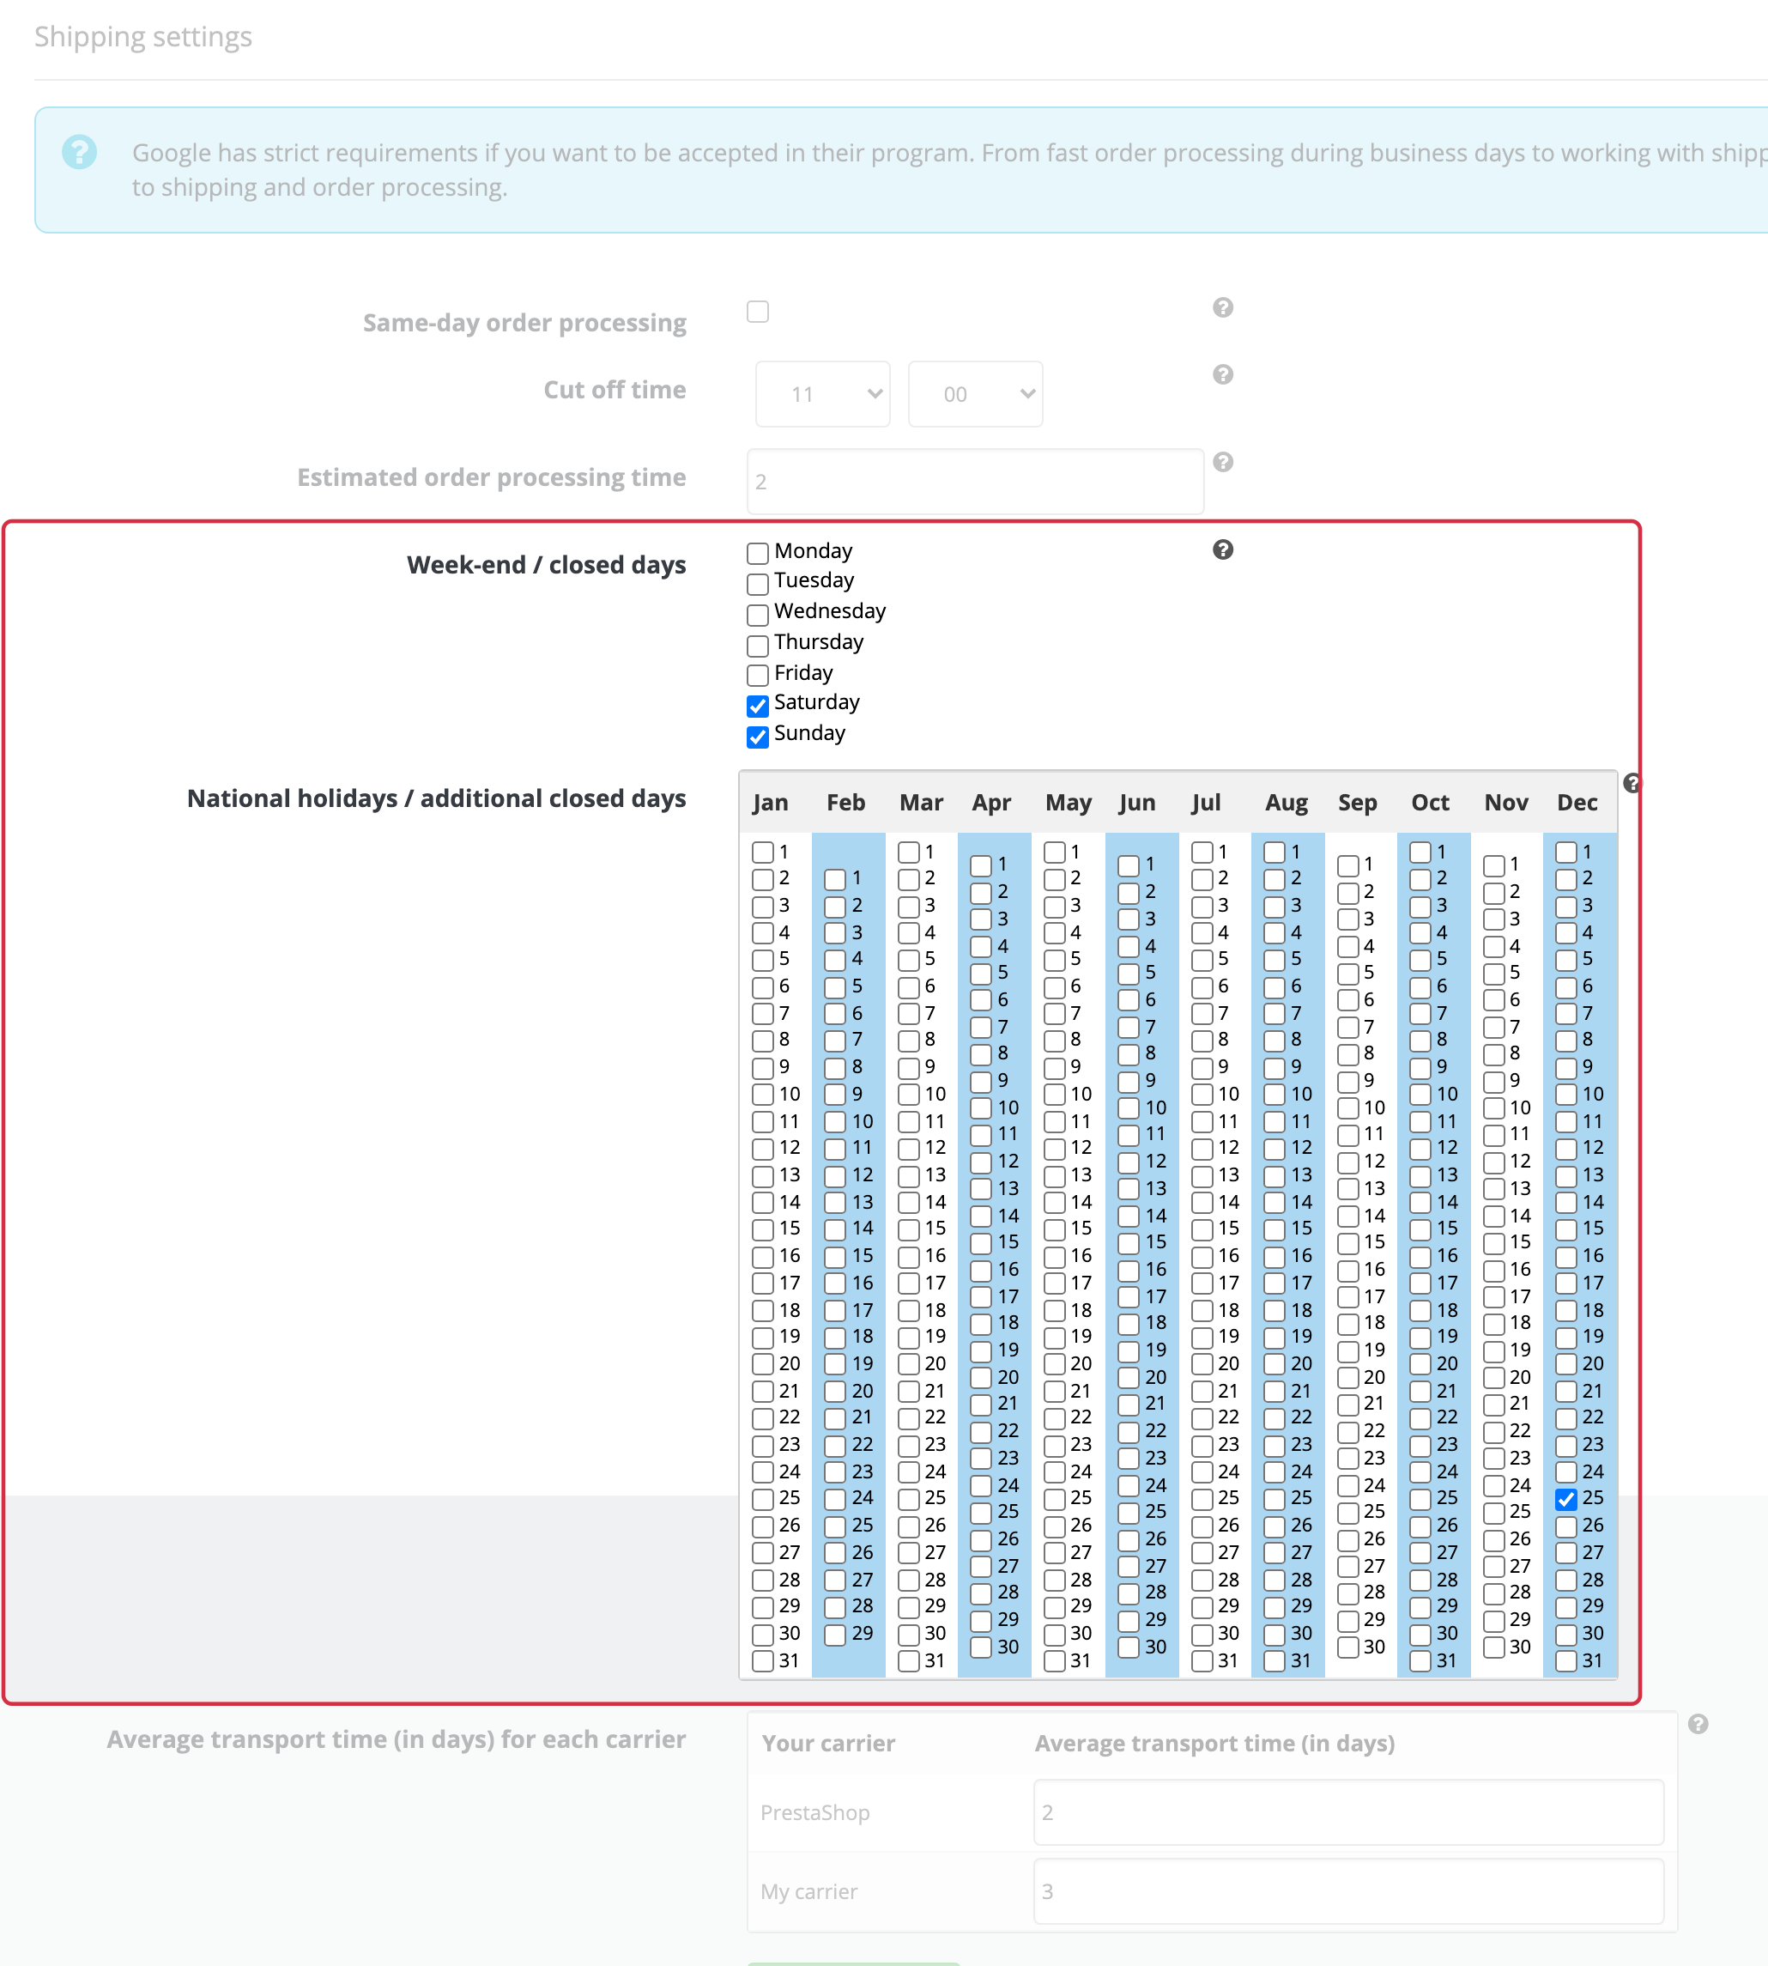Check March 17 holiday checkbox
The image size is (1768, 1966).
(909, 1283)
